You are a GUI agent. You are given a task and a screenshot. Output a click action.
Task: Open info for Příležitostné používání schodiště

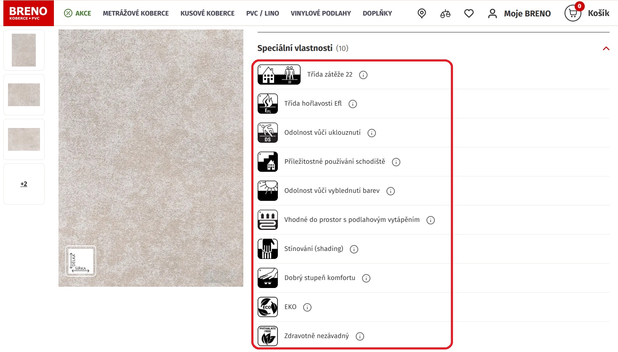(x=396, y=162)
